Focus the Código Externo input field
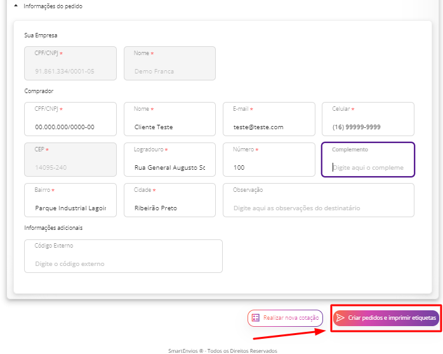 click(x=124, y=256)
